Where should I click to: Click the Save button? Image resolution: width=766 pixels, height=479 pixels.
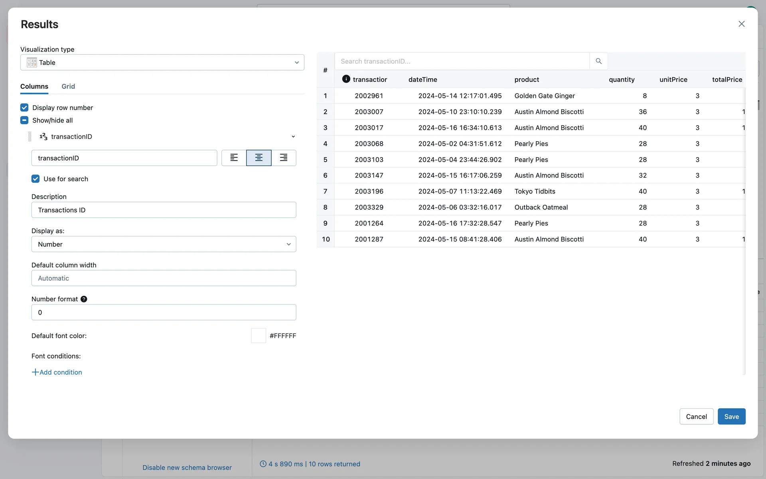731,416
